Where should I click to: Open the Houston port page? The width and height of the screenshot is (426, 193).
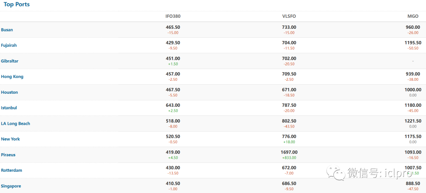9,92
